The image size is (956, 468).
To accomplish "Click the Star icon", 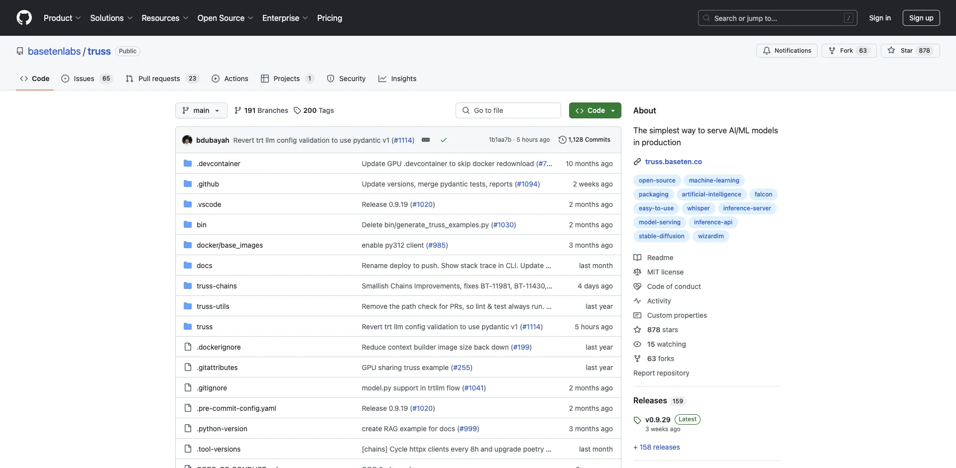I will click(x=891, y=51).
